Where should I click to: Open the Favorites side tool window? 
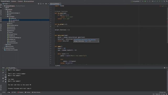tap(1, 87)
